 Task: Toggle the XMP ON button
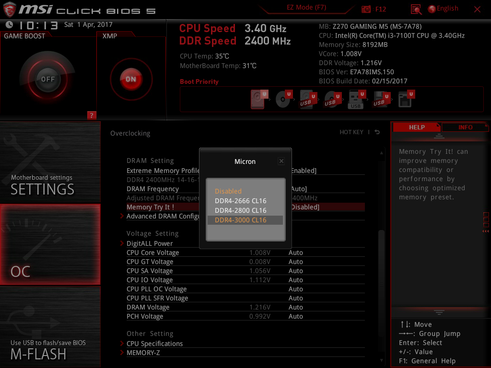click(x=131, y=79)
